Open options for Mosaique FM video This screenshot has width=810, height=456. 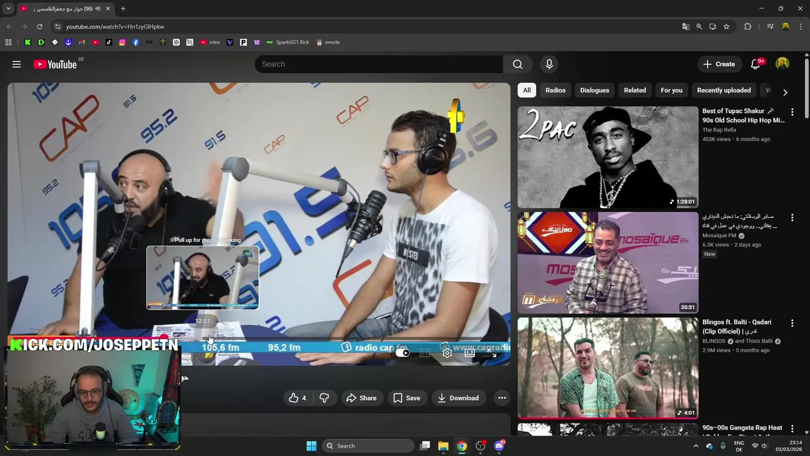coord(792,218)
